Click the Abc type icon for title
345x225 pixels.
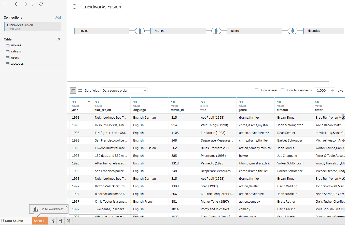(x=203, y=102)
